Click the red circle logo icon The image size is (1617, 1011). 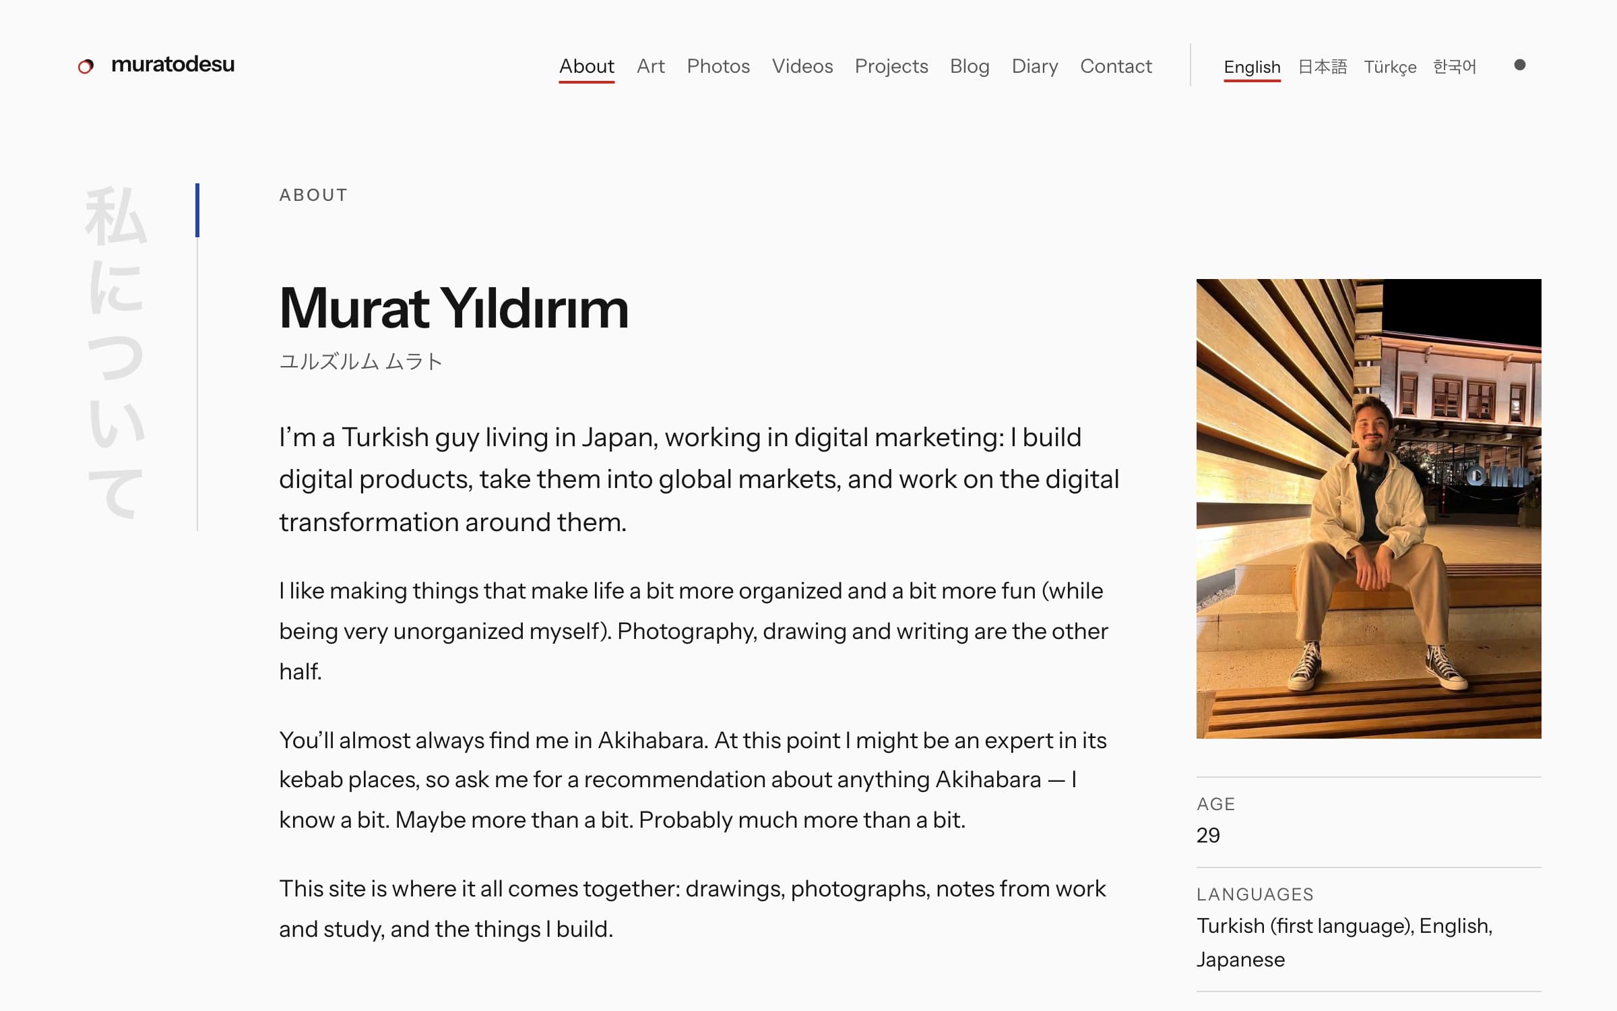point(86,66)
